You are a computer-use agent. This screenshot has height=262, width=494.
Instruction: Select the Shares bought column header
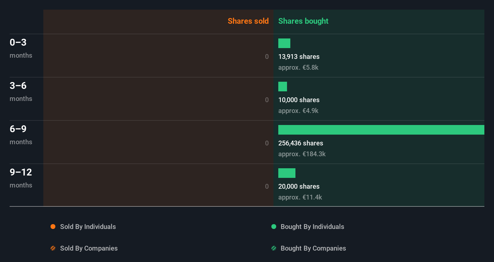[303, 21]
